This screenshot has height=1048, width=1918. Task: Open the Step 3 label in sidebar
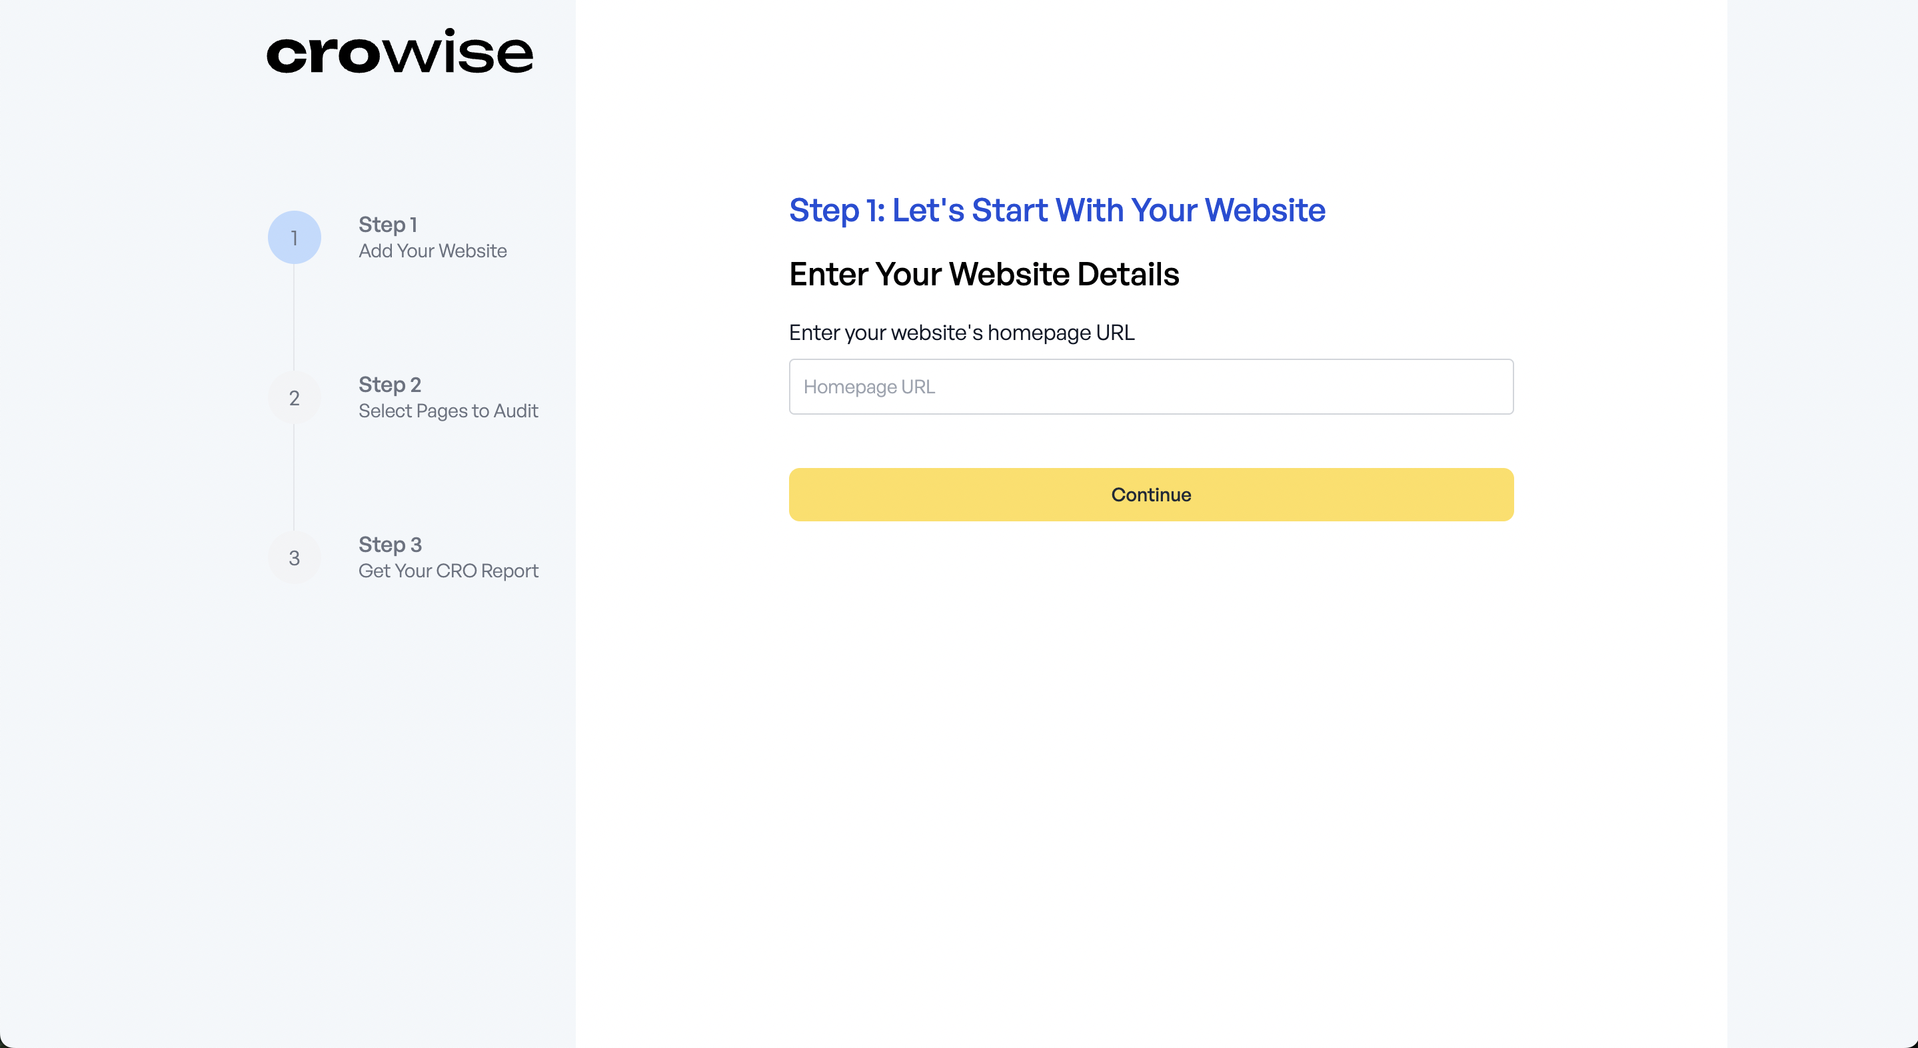pyautogui.click(x=390, y=545)
